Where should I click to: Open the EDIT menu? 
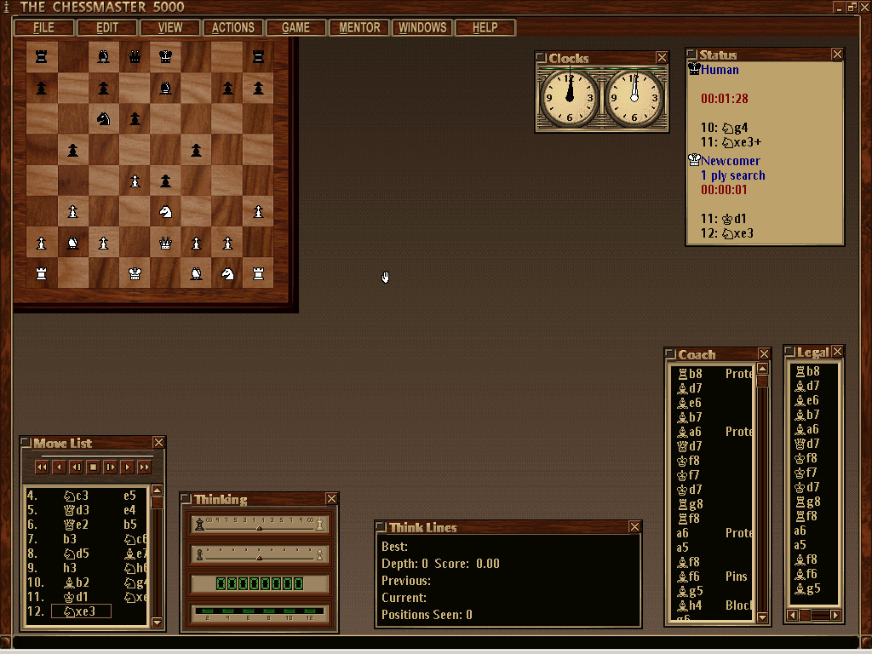(x=106, y=28)
